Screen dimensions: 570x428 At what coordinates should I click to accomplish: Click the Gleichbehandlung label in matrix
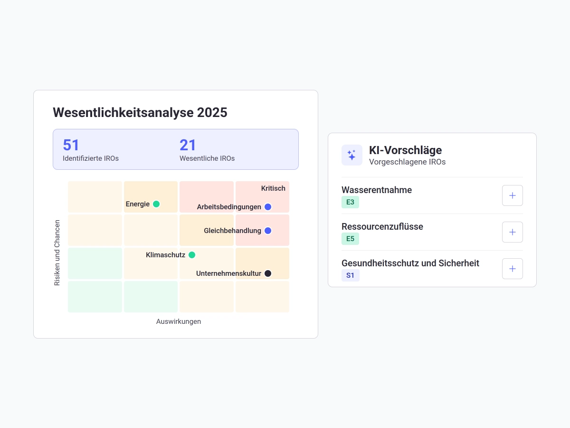pyautogui.click(x=233, y=231)
